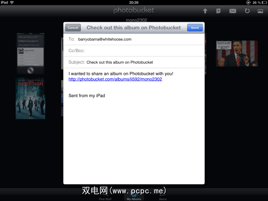Viewport: 268px width, 201px height.
Task: Select the Inception poster thumbnail
Action: pos(31,98)
